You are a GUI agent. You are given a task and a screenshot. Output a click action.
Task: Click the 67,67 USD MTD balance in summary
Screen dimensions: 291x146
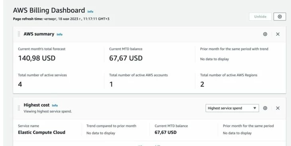tap(126, 58)
